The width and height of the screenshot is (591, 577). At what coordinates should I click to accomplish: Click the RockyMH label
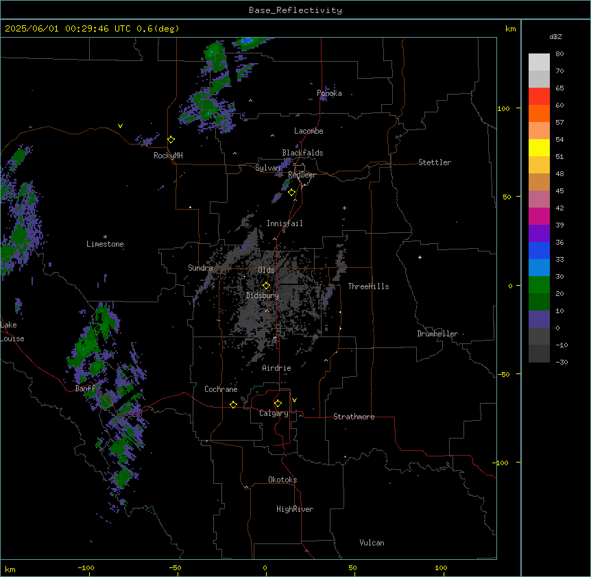(168, 155)
